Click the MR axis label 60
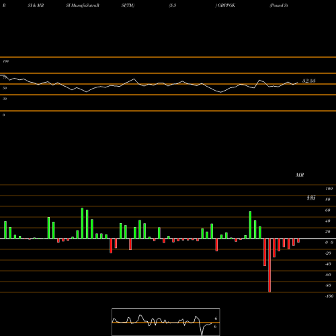Screen dimensions: 336x336 tap(328, 210)
